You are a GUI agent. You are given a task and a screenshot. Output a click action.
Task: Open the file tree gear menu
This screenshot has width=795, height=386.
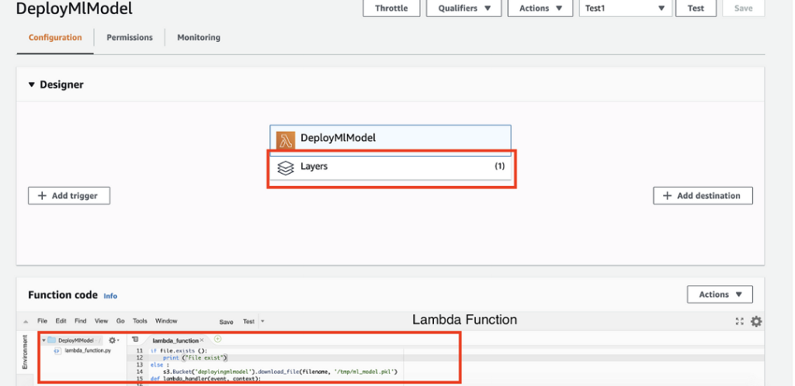113,340
